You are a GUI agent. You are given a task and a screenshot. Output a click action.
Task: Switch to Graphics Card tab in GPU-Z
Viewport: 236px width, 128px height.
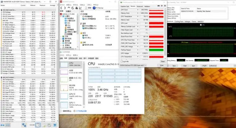pyautogui.click(x=125, y=6)
